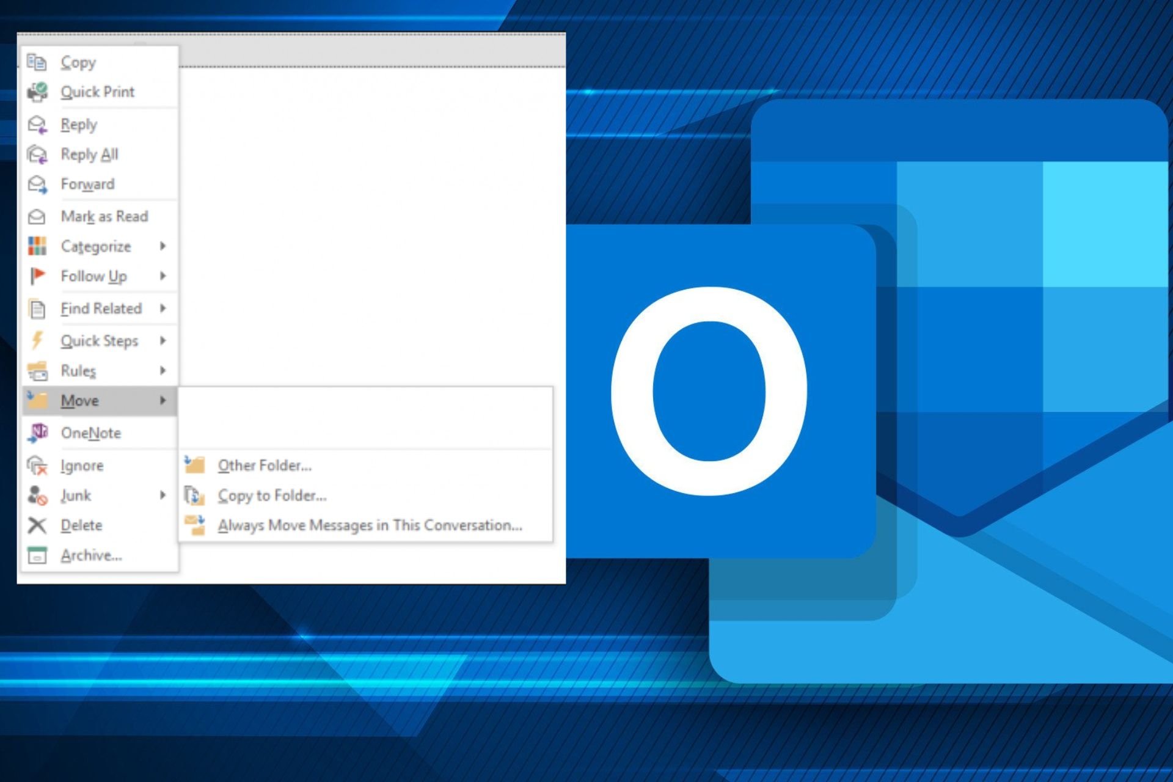This screenshot has height=782, width=1173.
Task: Click the Copy to Folder icon
Action: (194, 495)
